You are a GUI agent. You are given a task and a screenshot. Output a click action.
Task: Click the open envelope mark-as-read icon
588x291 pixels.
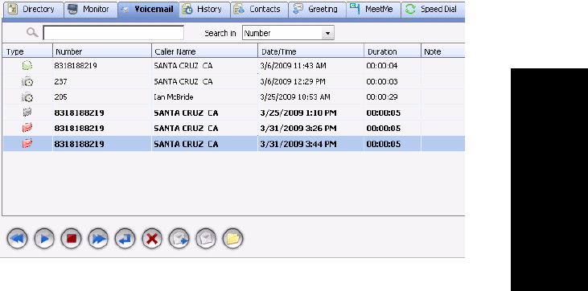(x=206, y=239)
